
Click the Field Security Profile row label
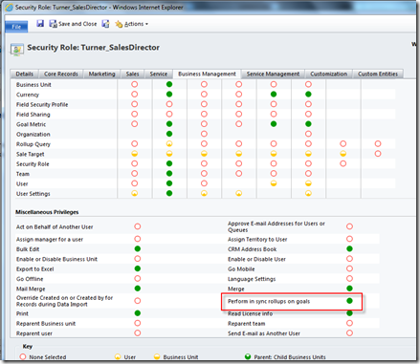point(42,104)
